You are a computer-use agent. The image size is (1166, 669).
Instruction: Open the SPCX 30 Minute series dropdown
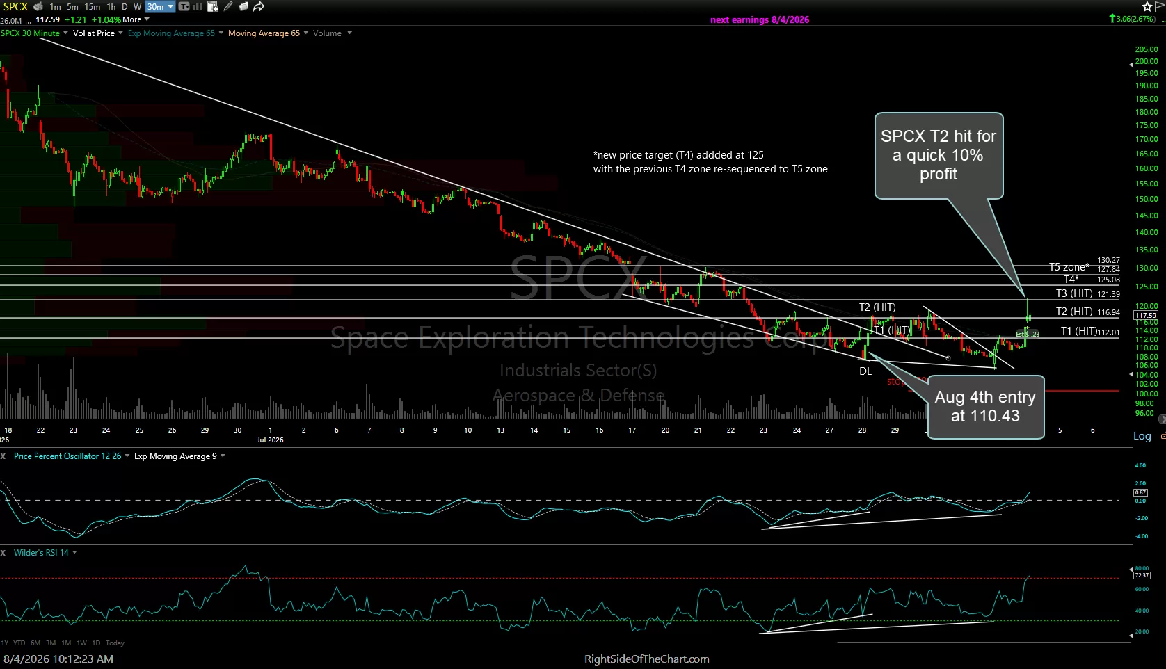pyautogui.click(x=34, y=33)
